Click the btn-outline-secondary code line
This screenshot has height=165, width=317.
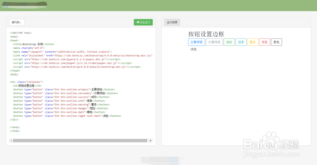65,93
